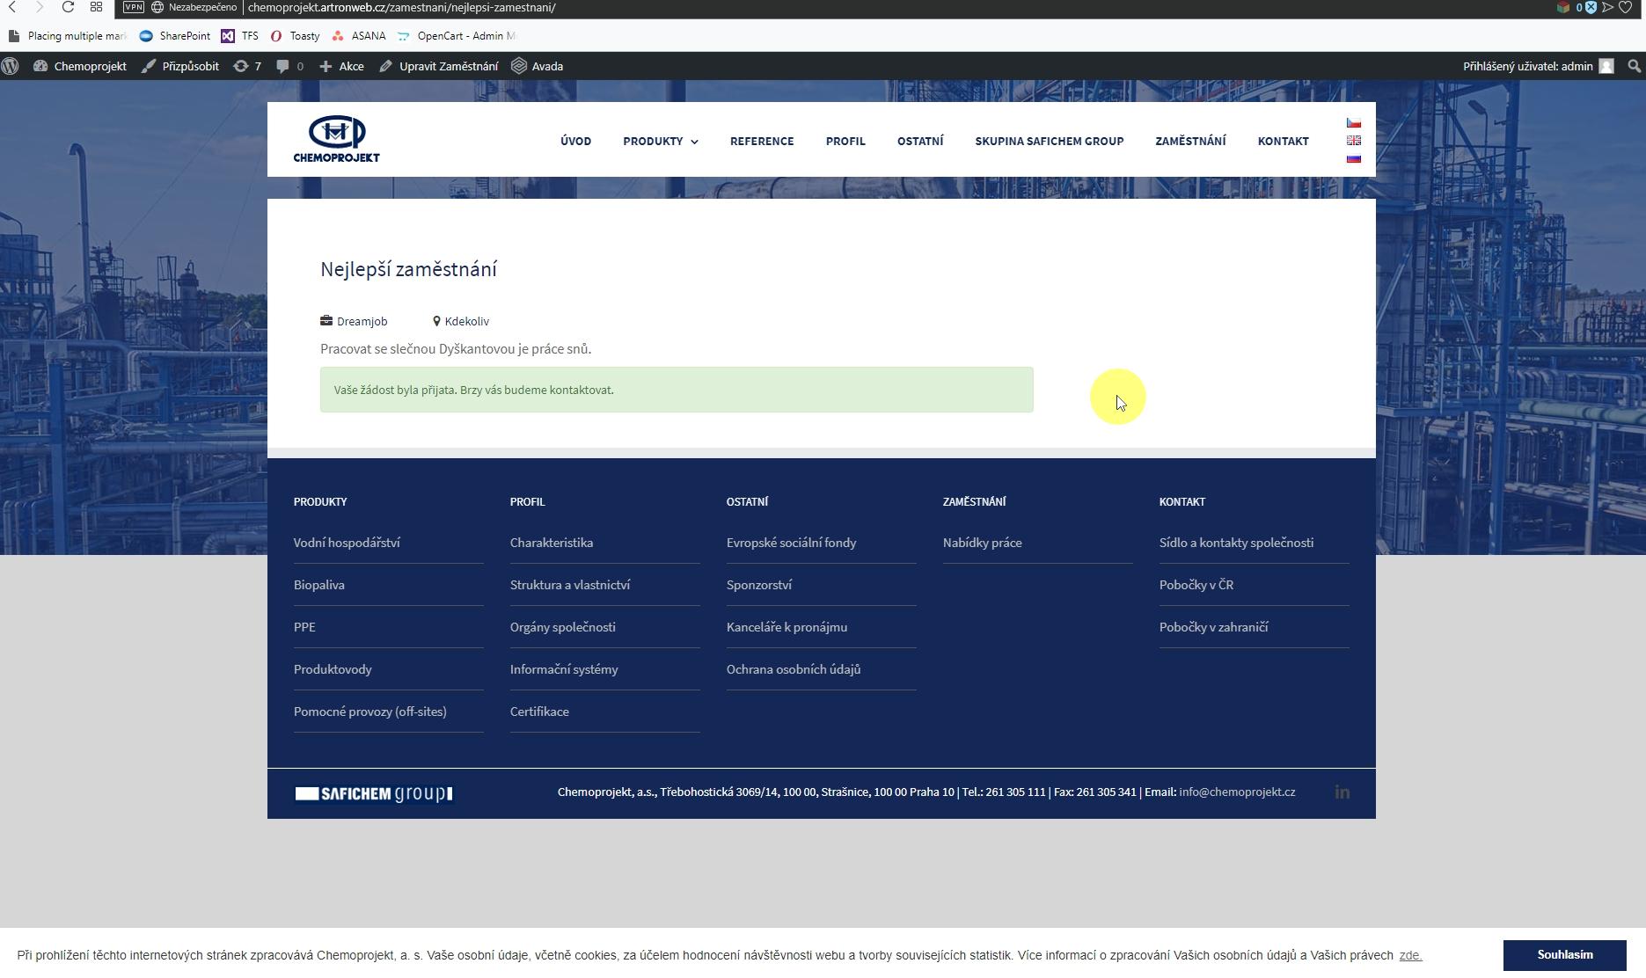Click the Souhlasím cookie consent button

pyautogui.click(x=1564, y=954)
